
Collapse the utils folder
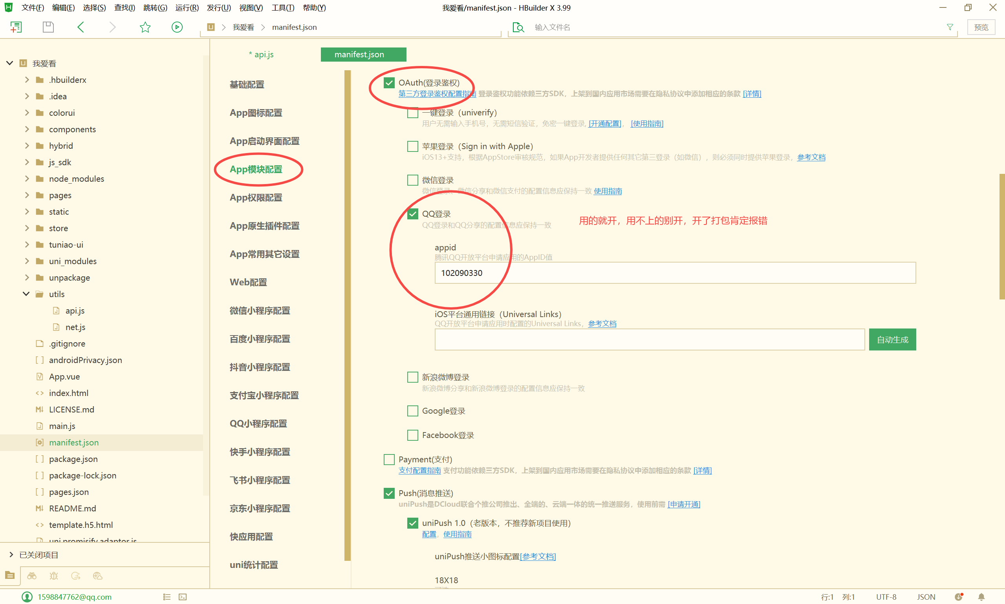coord(26,294)
